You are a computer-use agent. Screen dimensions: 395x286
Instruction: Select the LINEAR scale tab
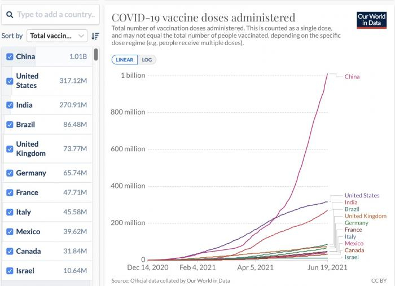coord(125,60)
